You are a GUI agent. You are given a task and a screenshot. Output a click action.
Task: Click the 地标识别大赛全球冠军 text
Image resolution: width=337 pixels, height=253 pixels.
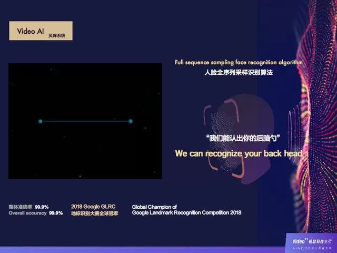pos(94,213)
